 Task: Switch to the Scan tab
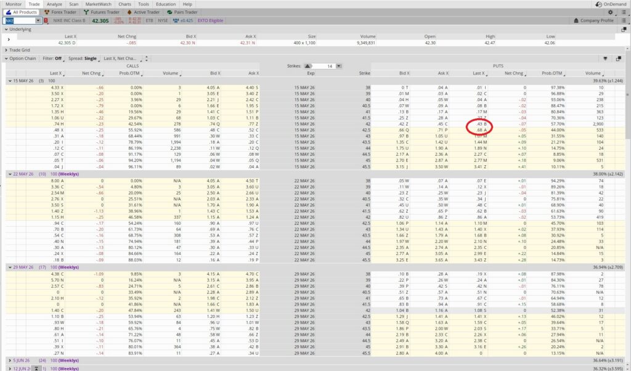pyautogui.click(x=74, y=4)
